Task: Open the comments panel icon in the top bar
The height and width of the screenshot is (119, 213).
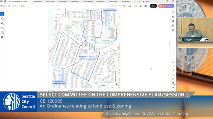Action: point(135,6)
